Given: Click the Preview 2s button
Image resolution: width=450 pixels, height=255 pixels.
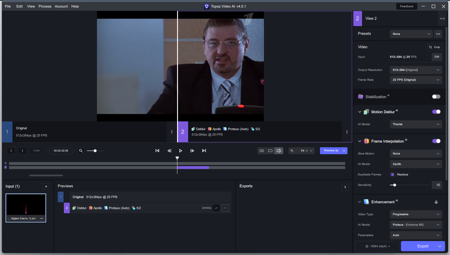Looking at the screenshot, I should coord(330,151).
